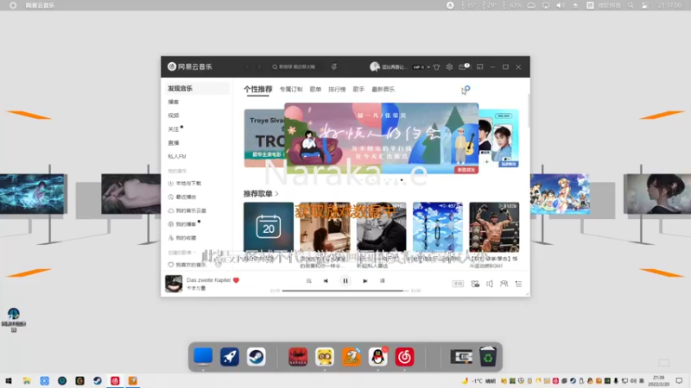Switch to mini player mode icon
Image resolution: width=691 pixels, height=388 pixels.
(480, 67)
